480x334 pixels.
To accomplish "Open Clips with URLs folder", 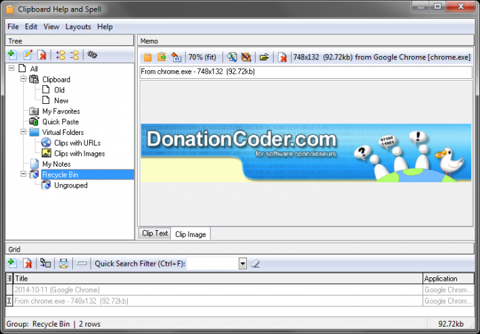I will 77,142.
